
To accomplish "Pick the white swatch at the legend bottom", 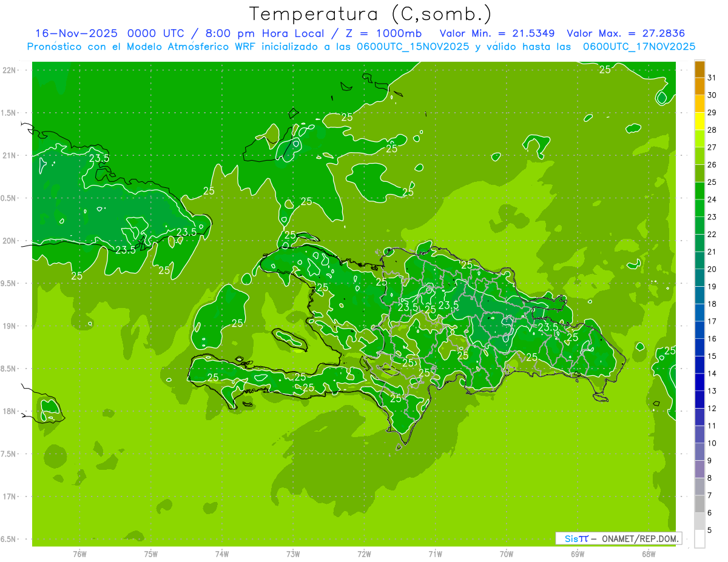I will point(699,539).
